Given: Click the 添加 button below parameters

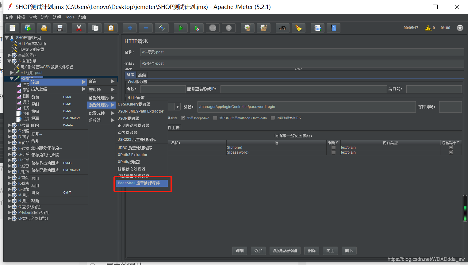Looking at the screenshot, I should tap(259, 251).
